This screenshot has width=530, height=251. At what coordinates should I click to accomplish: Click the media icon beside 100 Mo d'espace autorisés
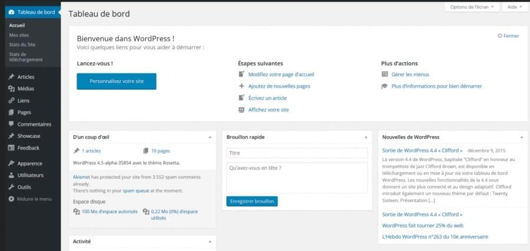[x=77, y=212]
